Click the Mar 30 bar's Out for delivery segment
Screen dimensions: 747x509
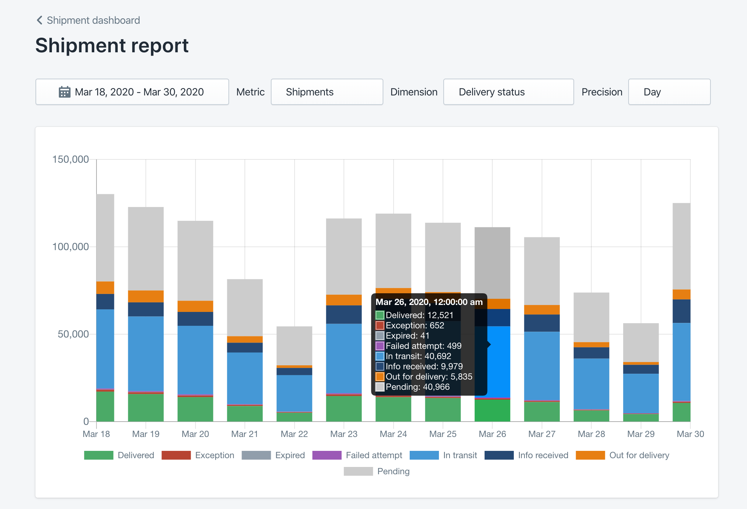pos(682,294)
